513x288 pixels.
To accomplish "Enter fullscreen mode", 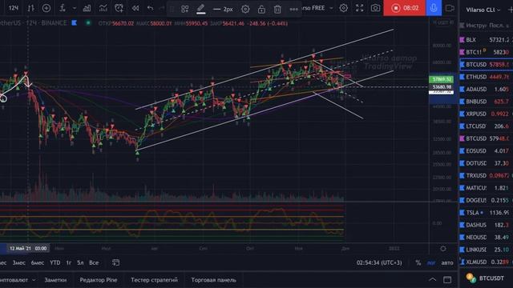I will coord(360,8).
